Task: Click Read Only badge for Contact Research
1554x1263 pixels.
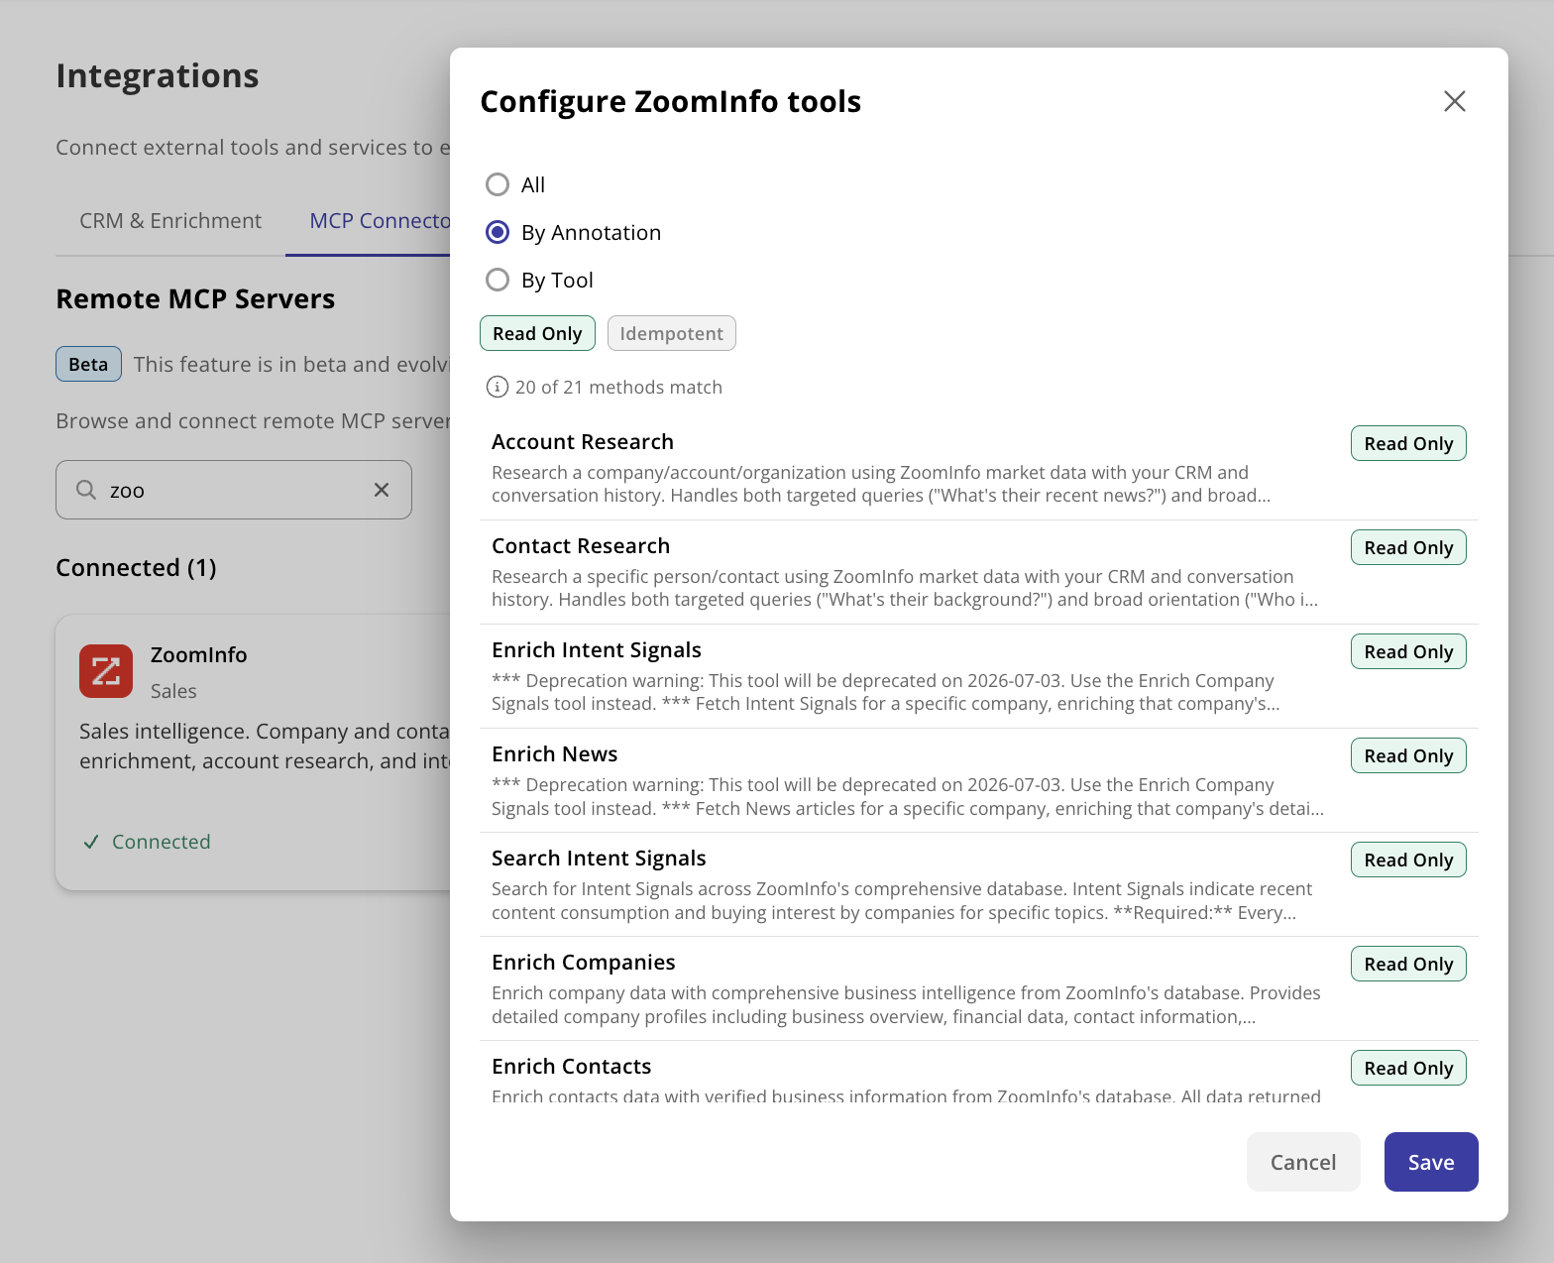Action: point(1408,547)
